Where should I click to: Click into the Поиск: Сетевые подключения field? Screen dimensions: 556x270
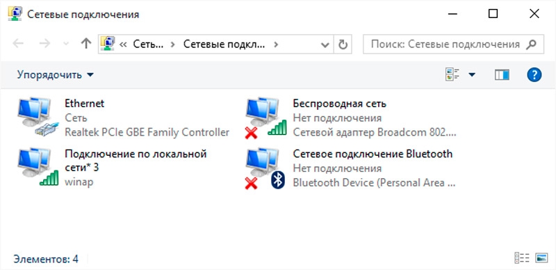click(x=453, y=44)
